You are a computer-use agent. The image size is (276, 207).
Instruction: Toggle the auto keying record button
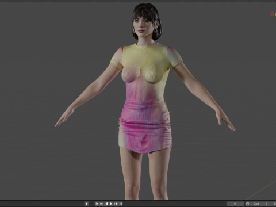click(86, 204)
